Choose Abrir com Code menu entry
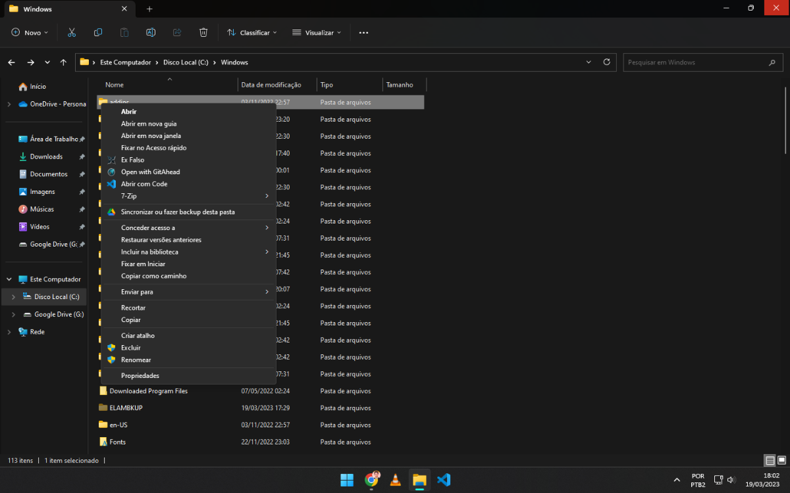 pos(144,184)
